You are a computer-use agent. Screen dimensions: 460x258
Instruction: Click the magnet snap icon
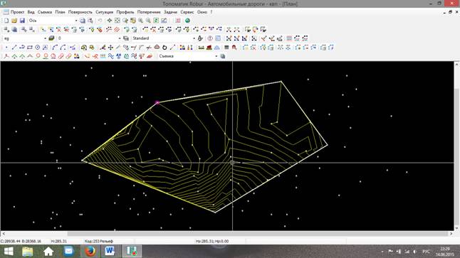(234, 47)
